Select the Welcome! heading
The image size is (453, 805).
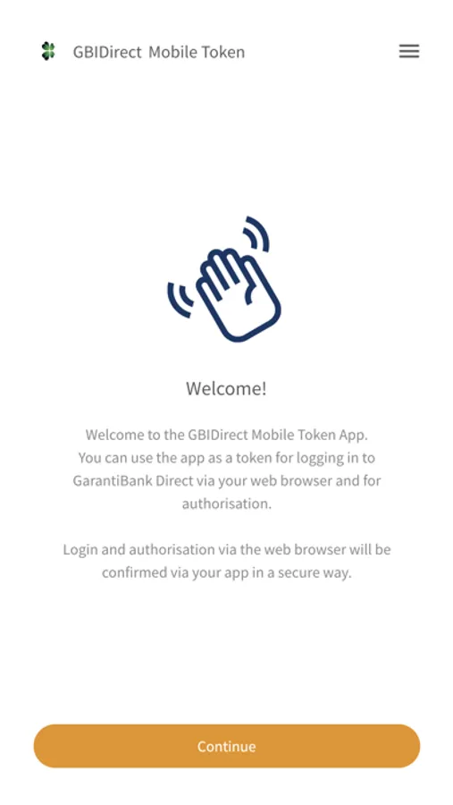[x=226, y=388]
